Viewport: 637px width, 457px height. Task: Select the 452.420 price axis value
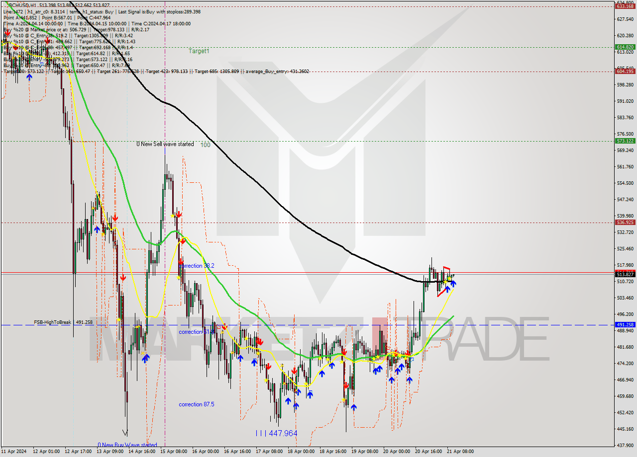click(625, 413)
